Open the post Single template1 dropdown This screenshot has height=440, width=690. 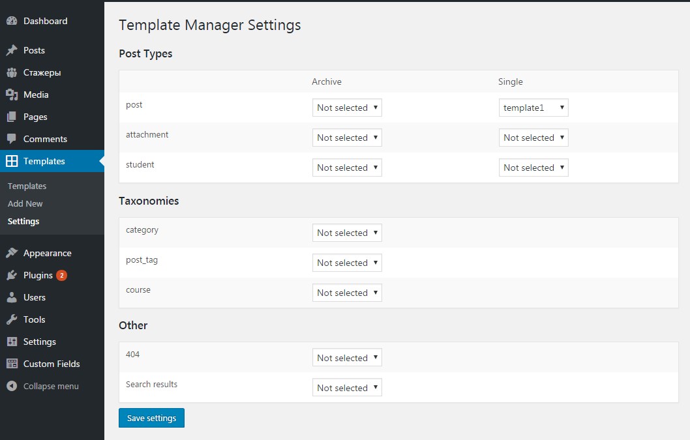click(533, 108)
